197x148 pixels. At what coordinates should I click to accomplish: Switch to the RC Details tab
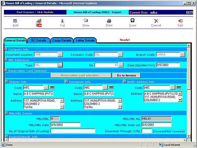click(x=38, y=40)
